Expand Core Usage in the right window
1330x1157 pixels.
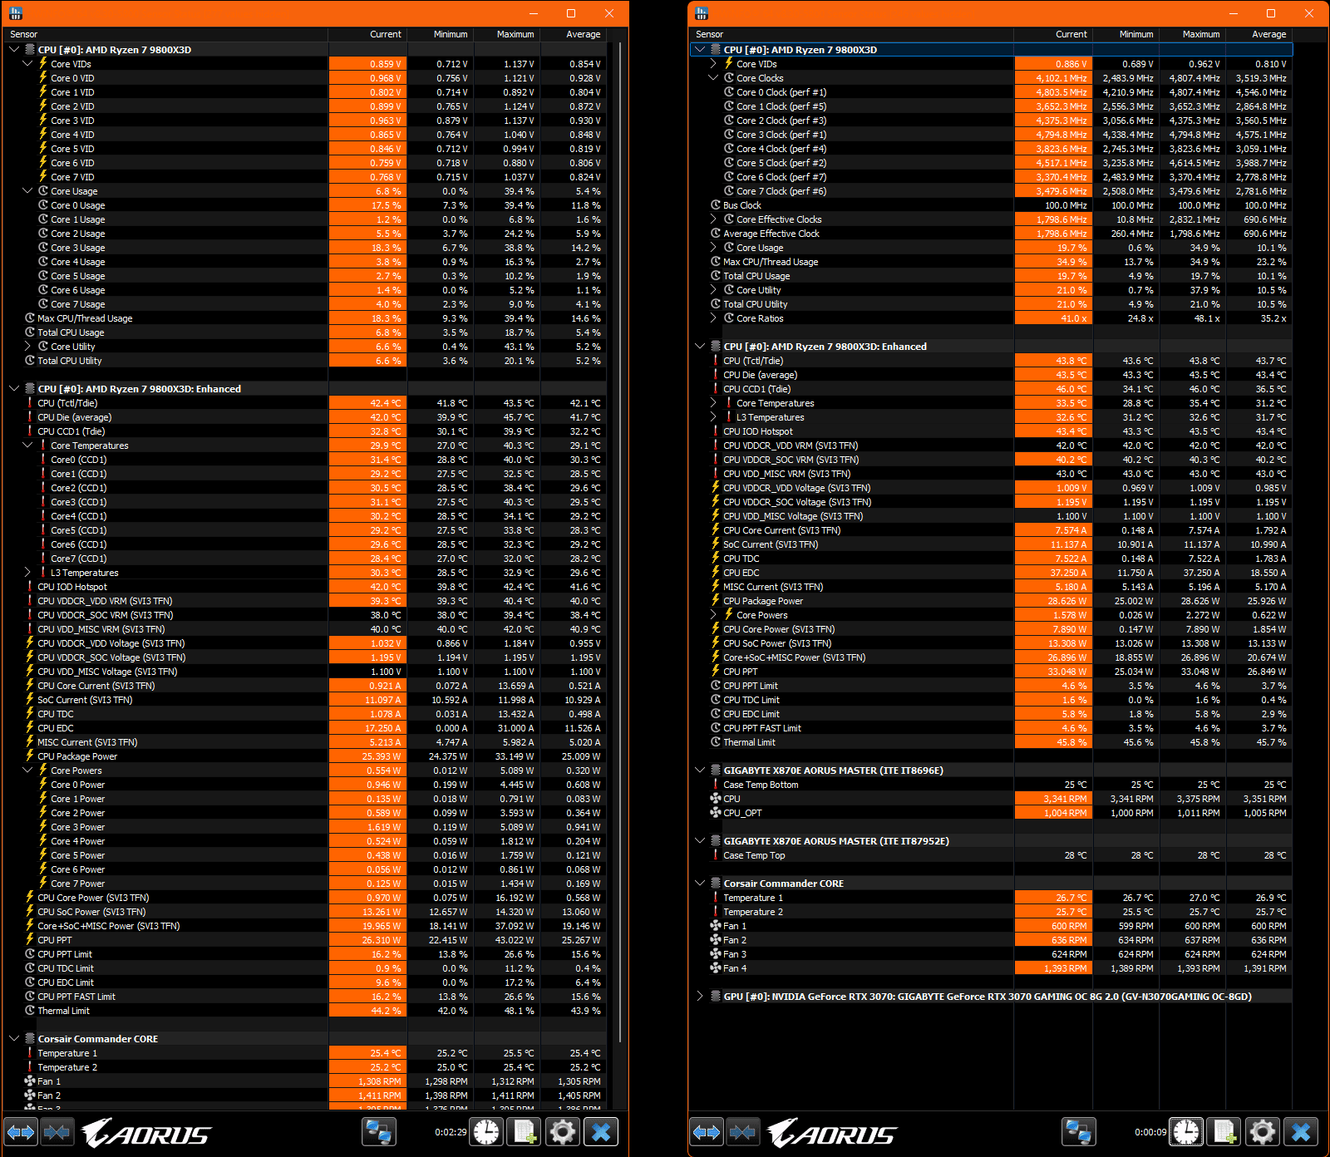tap(713, 248)
